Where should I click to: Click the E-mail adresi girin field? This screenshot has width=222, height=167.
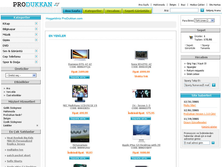click(197, 143)
